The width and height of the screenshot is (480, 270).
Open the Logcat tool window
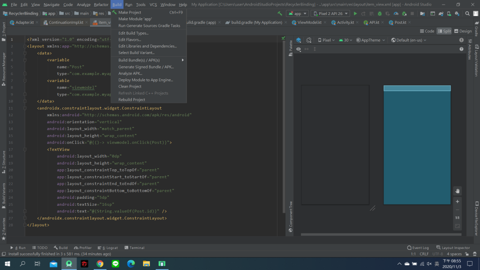coord(108,247)
